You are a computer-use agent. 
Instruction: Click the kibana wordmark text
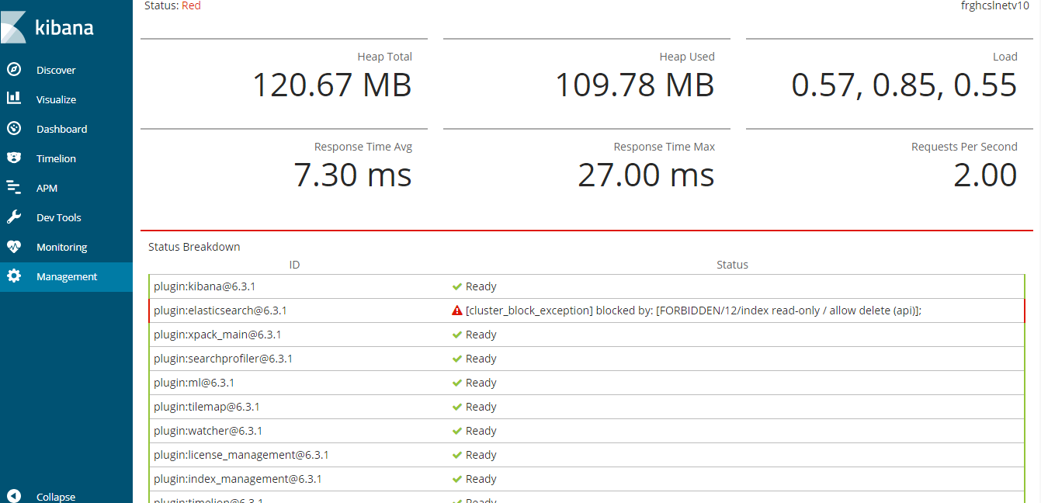coord(64,28)
